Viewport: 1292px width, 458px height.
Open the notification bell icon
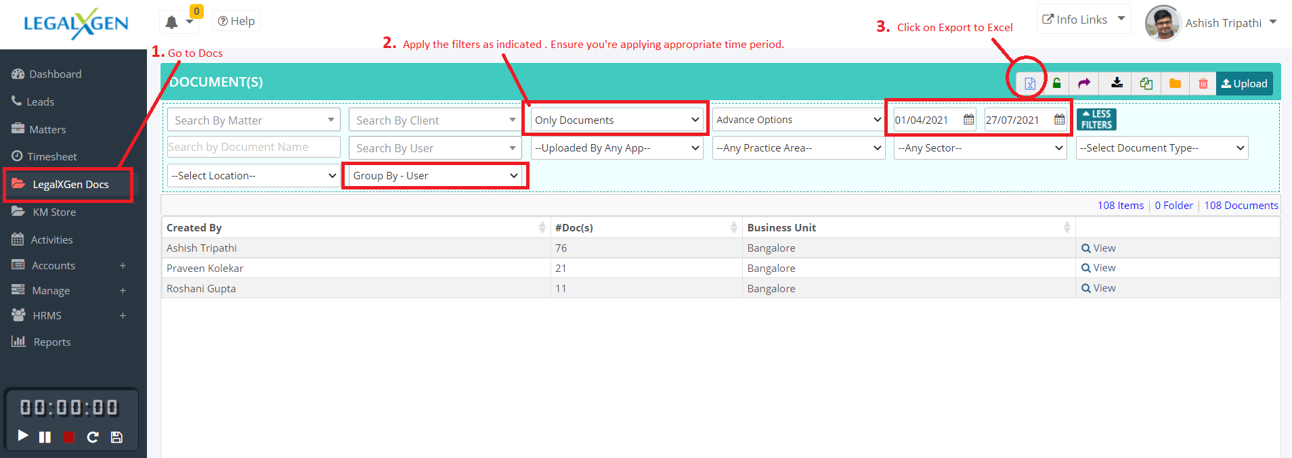click(172, 22)
